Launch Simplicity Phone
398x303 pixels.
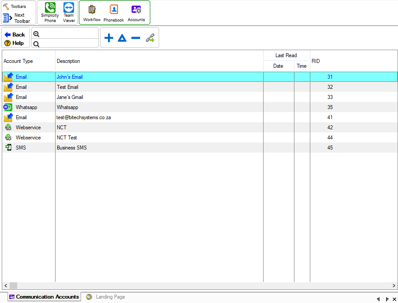point(49,12)
